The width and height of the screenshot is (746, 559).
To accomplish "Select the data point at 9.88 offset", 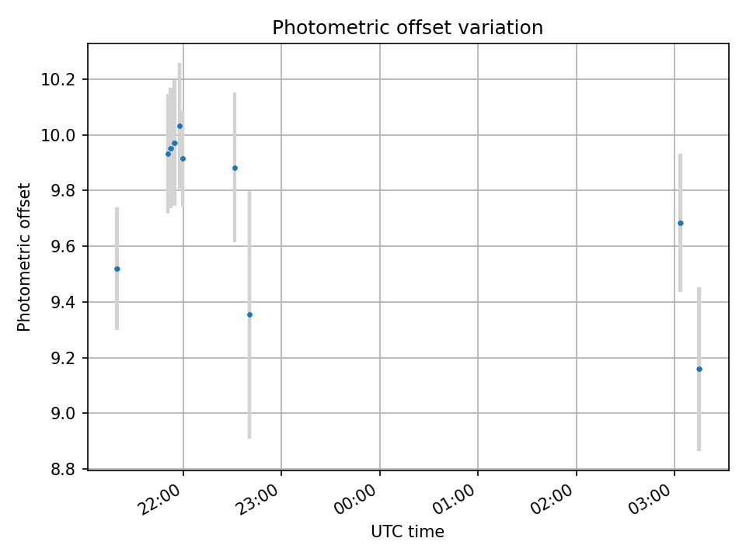I will (x=235, y=168).
